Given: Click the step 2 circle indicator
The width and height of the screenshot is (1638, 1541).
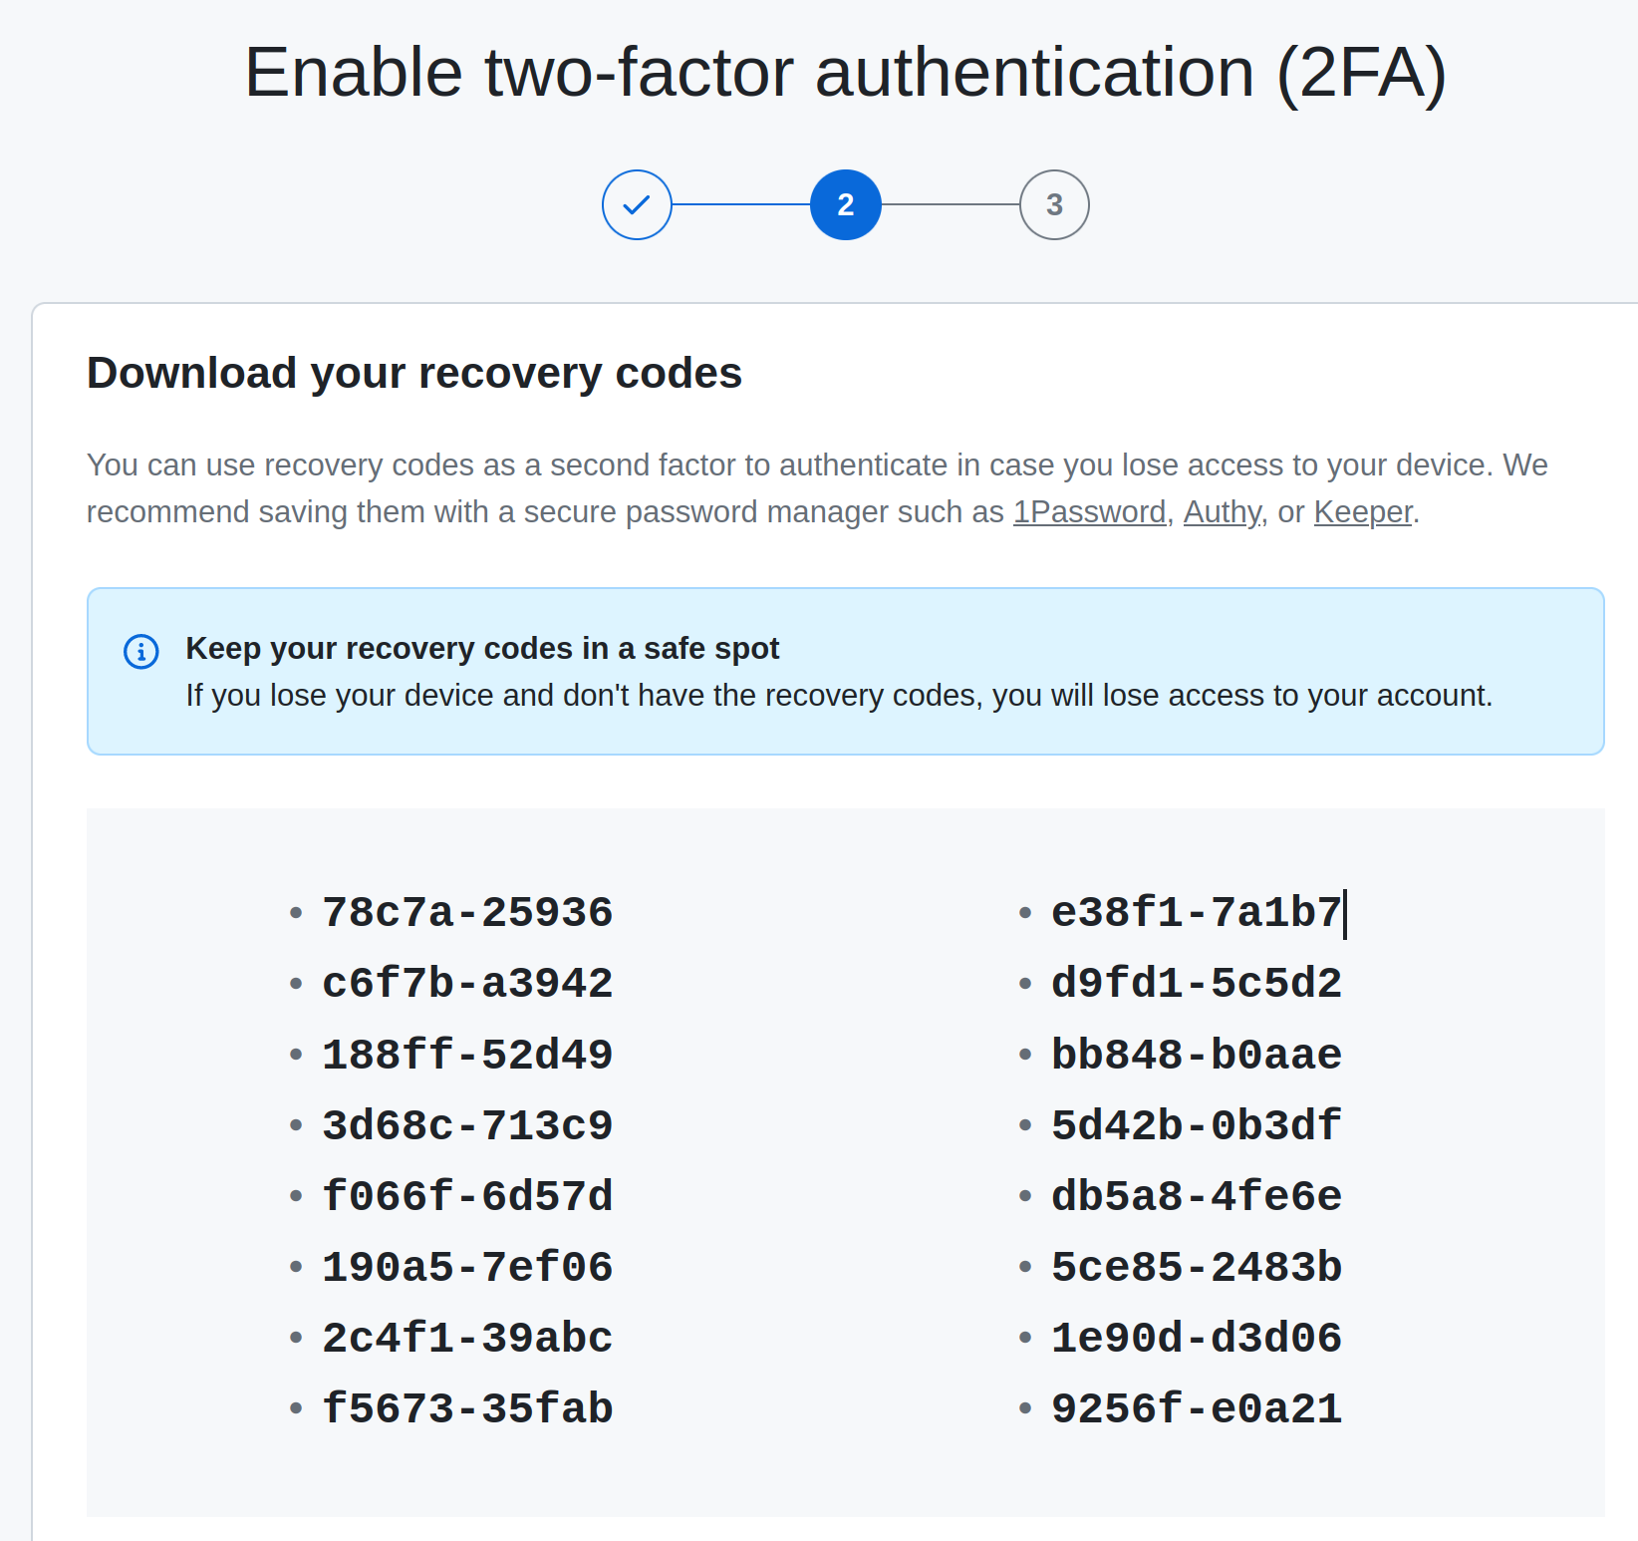Looking at the screenshot, I should click(x=845, y=205).
